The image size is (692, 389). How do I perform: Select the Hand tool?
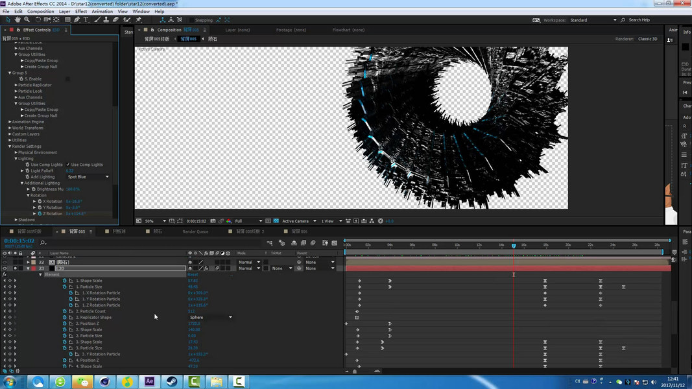point(18,20)
